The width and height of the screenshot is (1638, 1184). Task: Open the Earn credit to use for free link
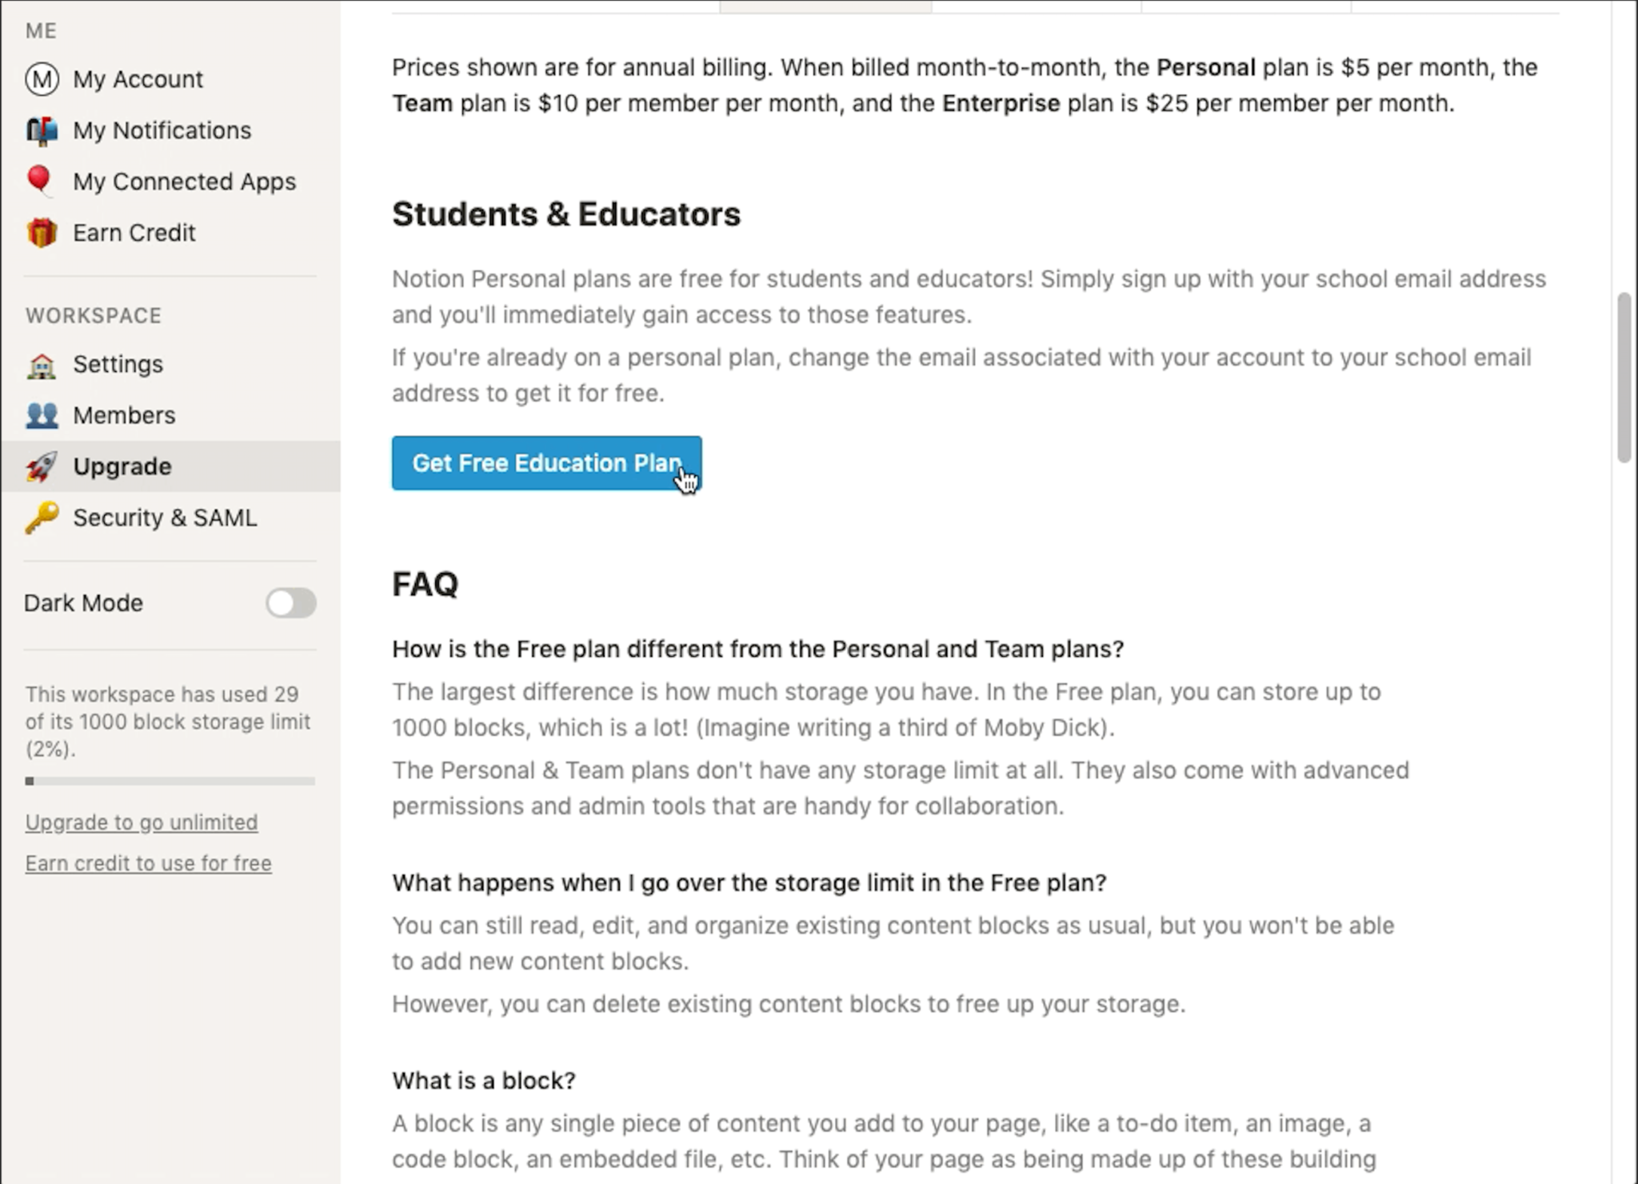tap(148, 863)
